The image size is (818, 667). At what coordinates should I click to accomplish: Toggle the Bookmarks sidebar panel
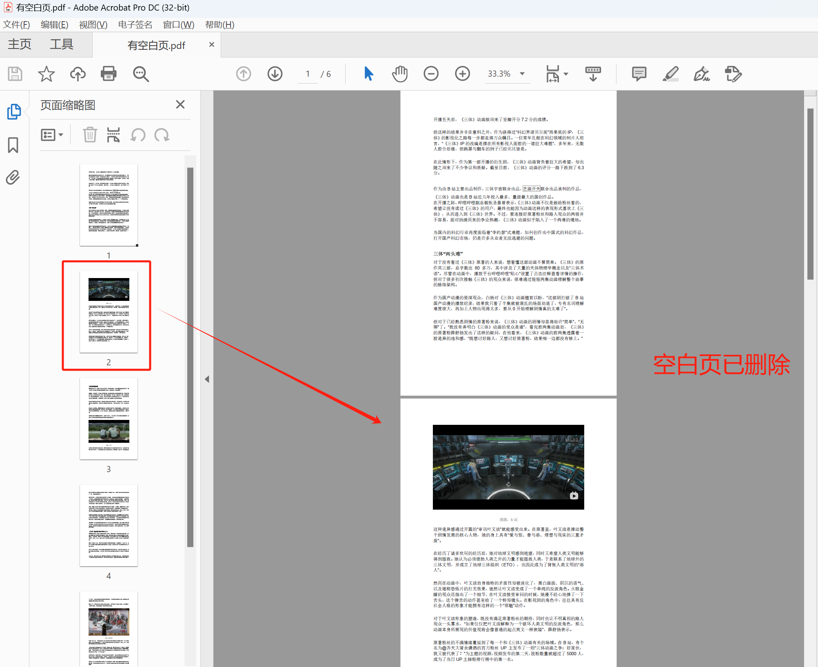click(13, 145)
